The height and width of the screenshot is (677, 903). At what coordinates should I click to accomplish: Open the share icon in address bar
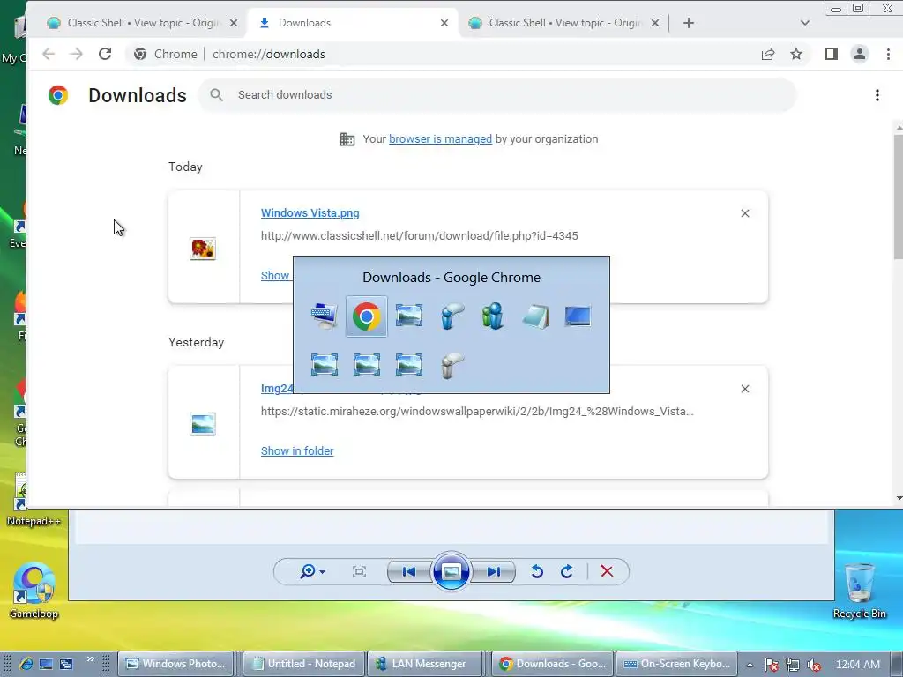click(768, 54)
